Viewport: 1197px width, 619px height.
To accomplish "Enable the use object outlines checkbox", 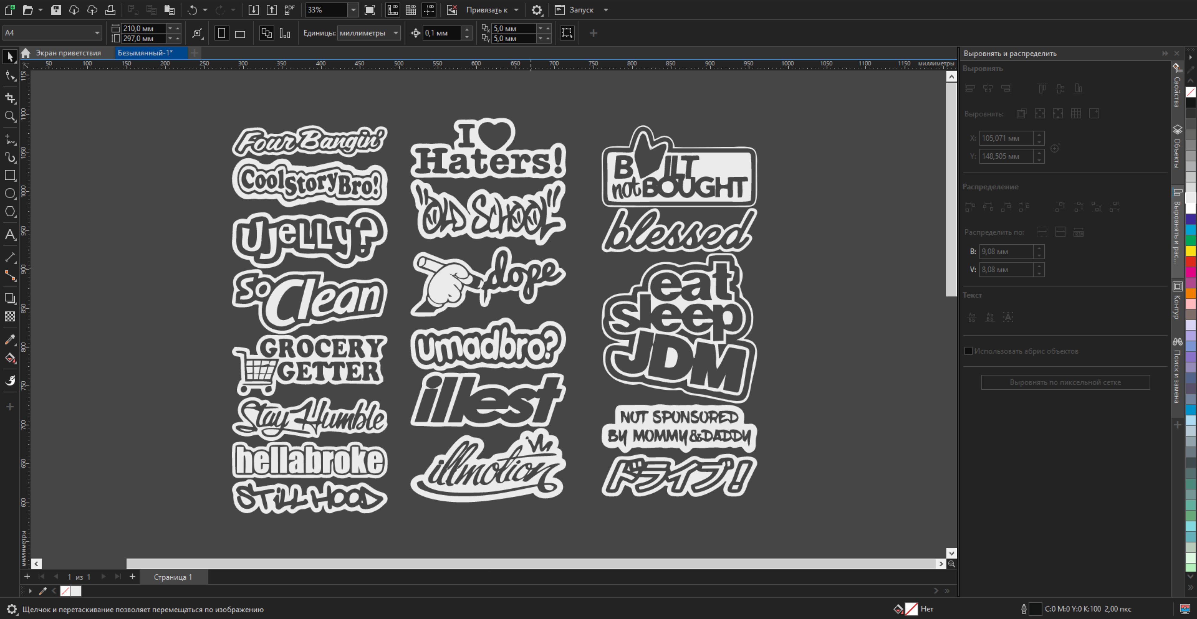I will point(968,351).
